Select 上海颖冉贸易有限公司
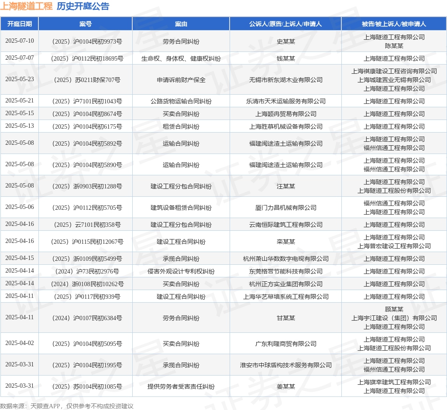The image size is (447, 410). [285, 114]
